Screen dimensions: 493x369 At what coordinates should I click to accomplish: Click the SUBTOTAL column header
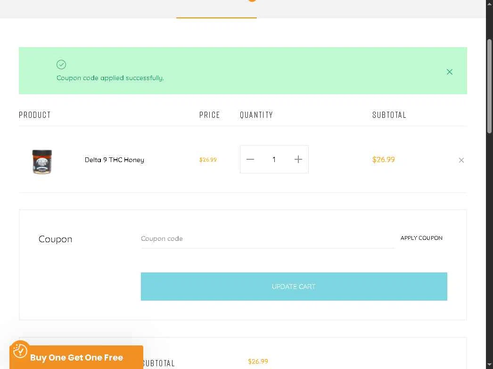pyautogui.click(x=389, y=115)
